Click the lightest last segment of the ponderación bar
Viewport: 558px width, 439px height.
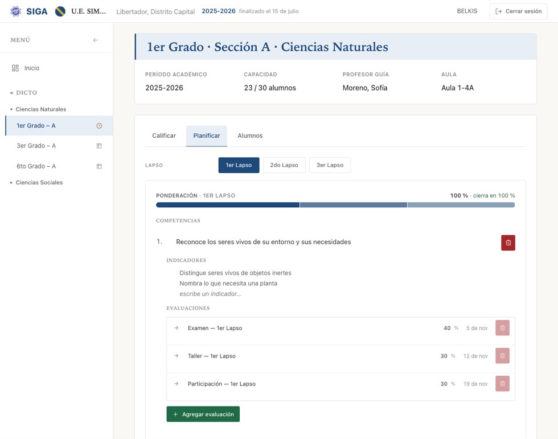461,205
